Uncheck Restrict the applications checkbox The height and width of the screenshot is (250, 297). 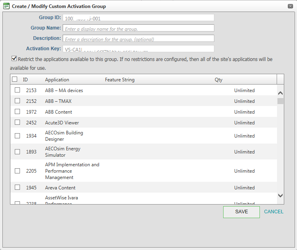[14, 59]
